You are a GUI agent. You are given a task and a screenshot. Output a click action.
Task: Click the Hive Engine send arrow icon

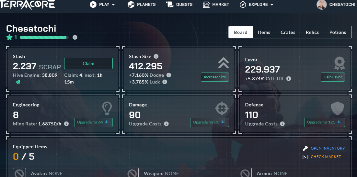(18, 82)
